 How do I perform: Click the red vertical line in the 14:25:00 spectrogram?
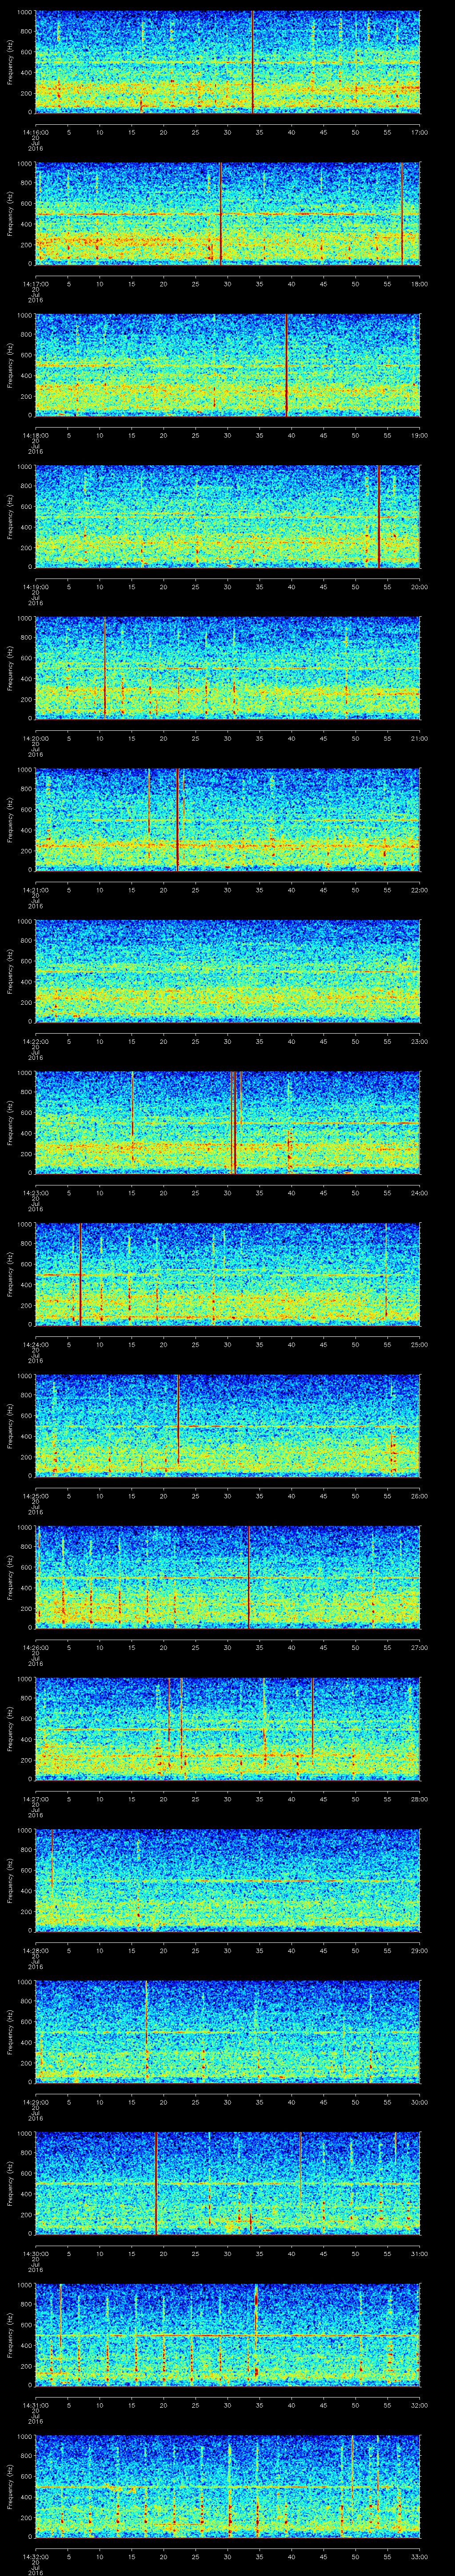click(x=178, y=1420)
